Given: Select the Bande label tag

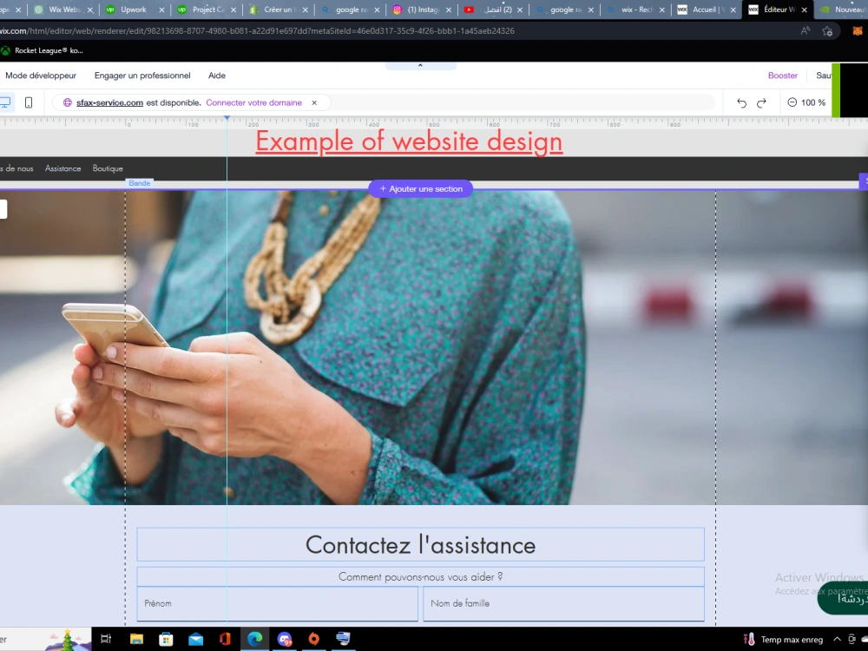Looking at the screenshot, I should tap(140, 182).
